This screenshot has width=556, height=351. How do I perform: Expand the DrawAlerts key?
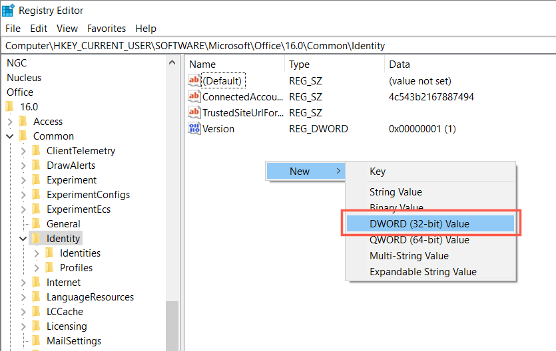point(23,166)
